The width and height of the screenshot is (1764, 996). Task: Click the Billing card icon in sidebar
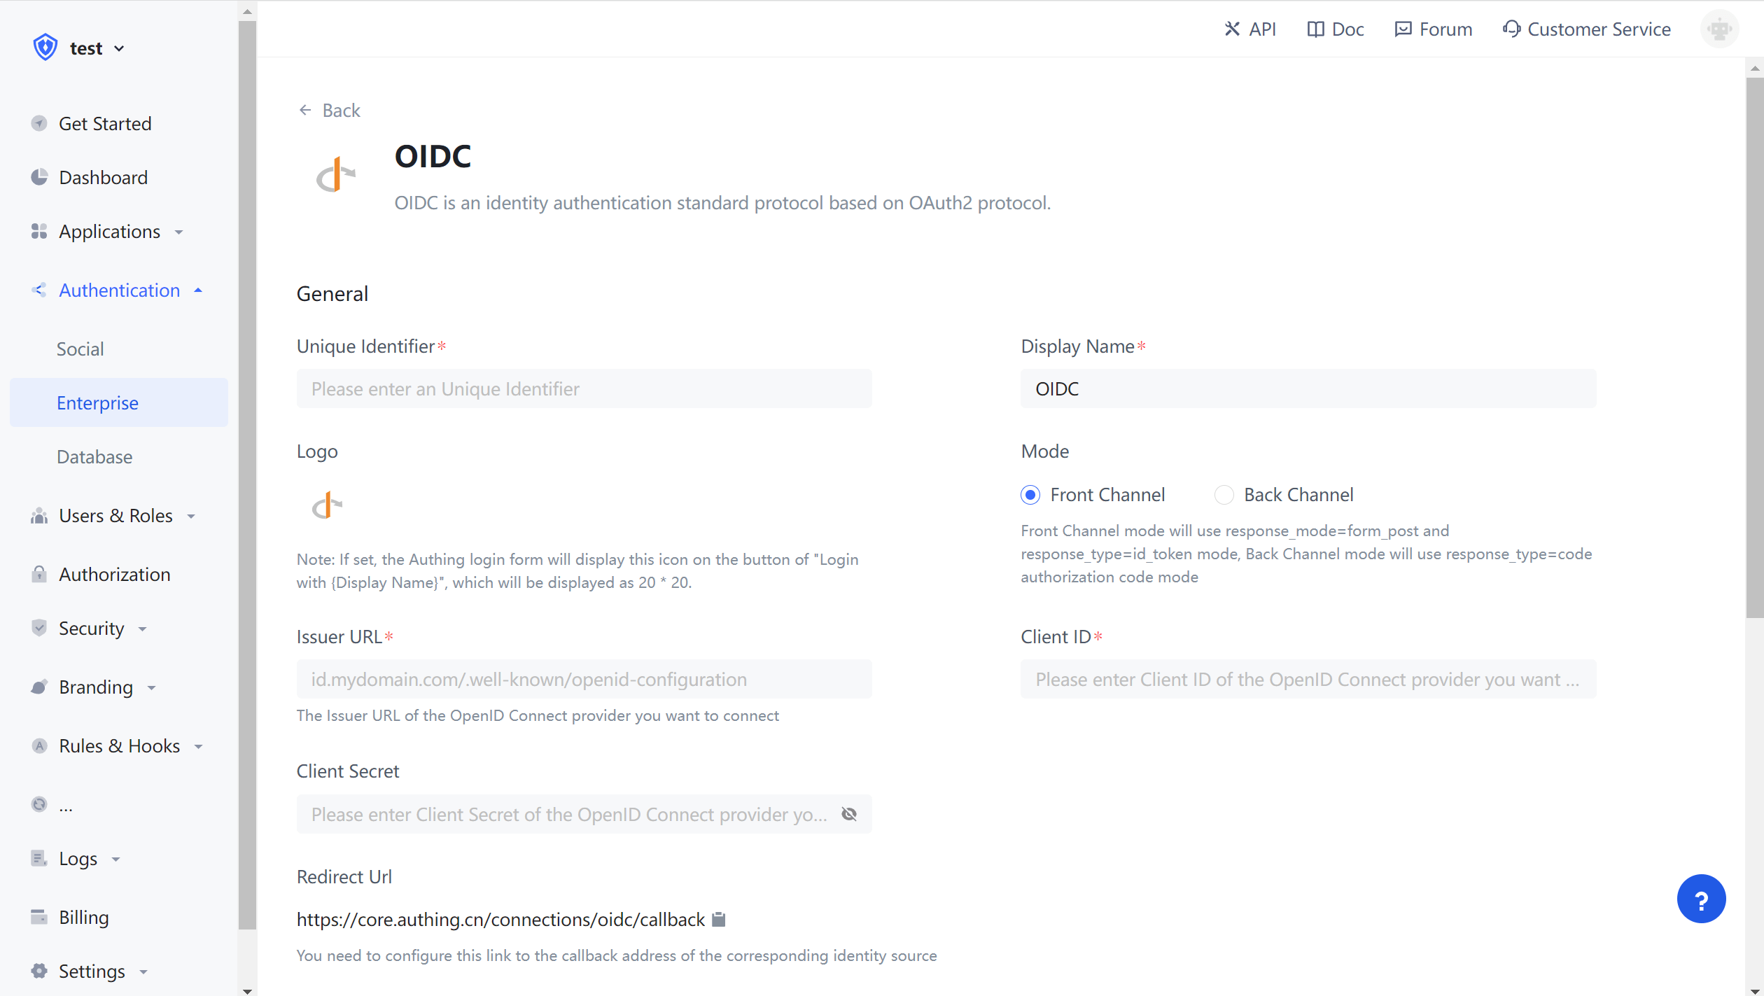39,917
